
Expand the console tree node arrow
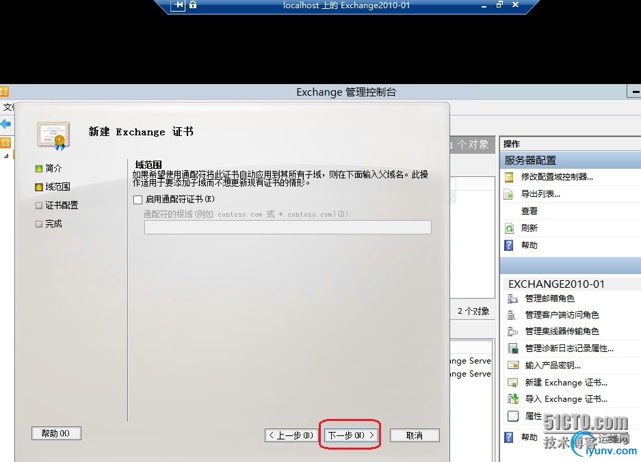6,156
